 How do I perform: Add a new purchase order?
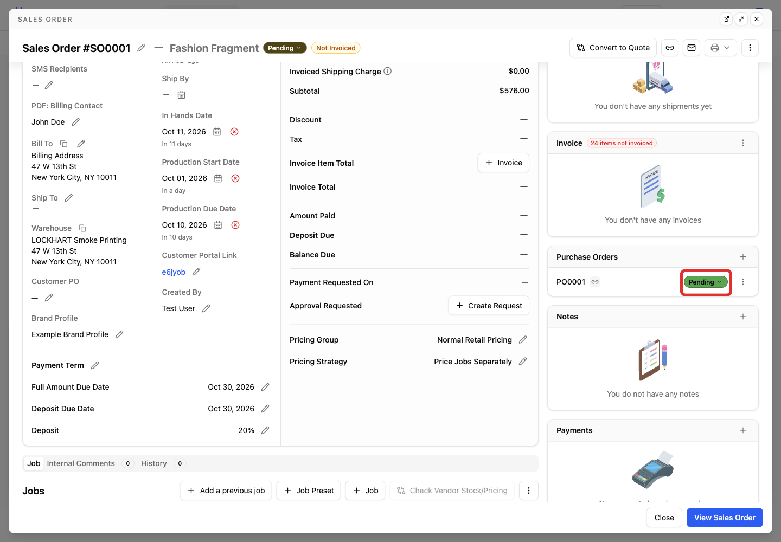[743, 257]
